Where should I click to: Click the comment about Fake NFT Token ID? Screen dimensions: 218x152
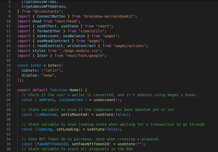coord(91,139)
